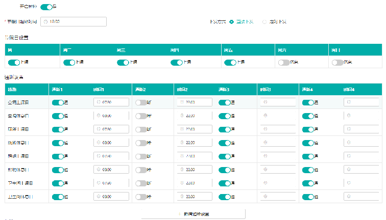This screenshot has width=386, height=220.
Task: Click clock icon in 空调休息日 时间4 field
Action: tap(349, 116)
